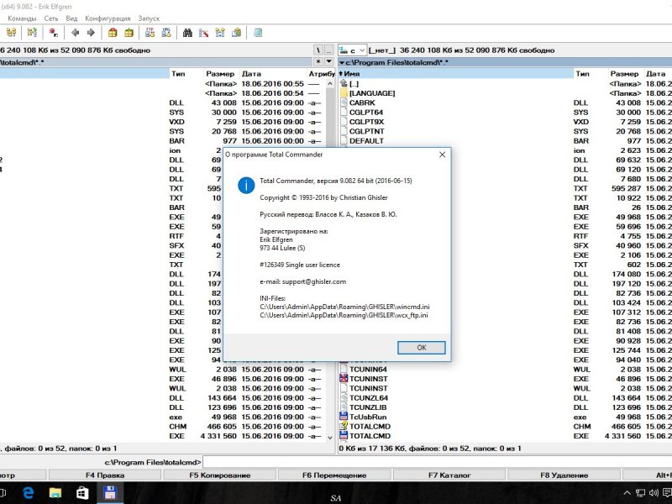Image resolution: width=672 pixels, height=504 pixels.
Task: Click the TcUsbRun floppy disk icon
Action: [x=344, y=417]
